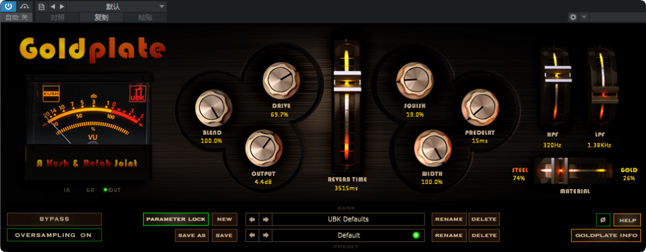Click the 15ms predelay value
This screenshot has width=646, height=252.
pos(480,141)
